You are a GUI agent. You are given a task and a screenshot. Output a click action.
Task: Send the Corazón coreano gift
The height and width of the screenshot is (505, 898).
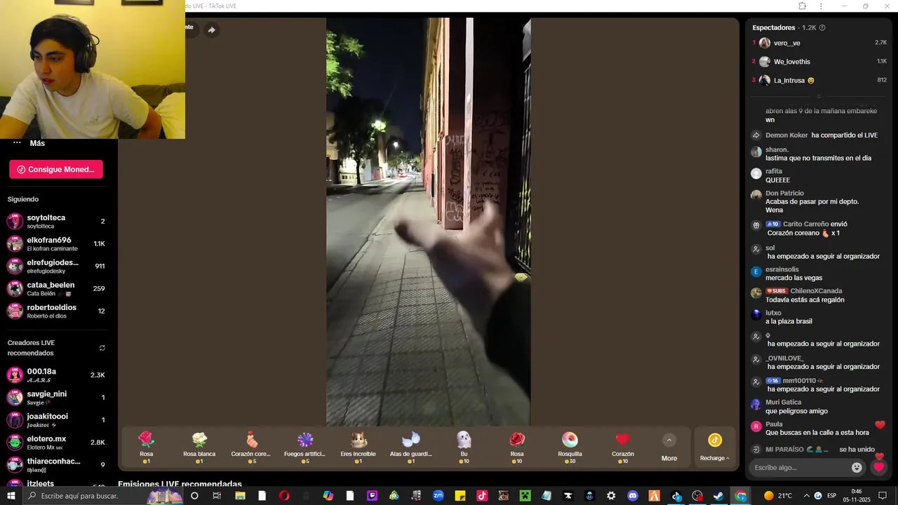(x=251, y=447)
